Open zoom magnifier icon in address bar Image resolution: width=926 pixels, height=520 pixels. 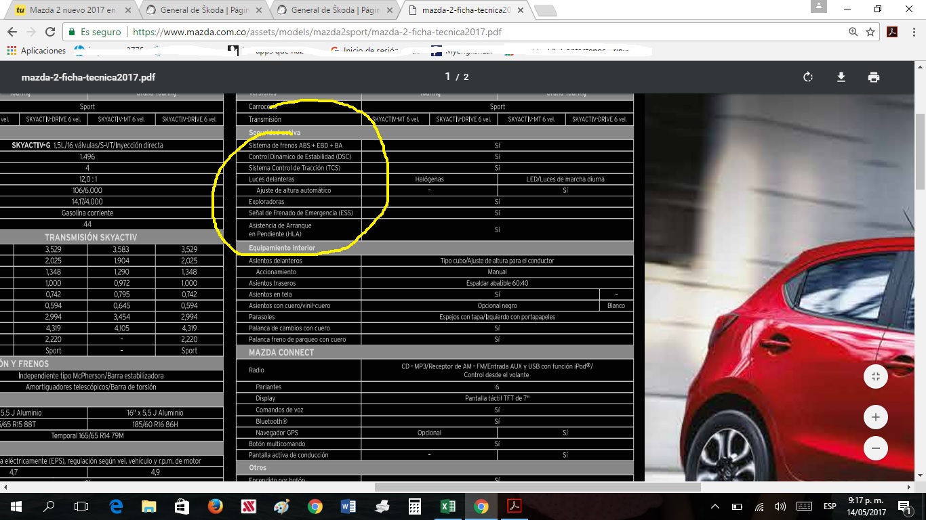click(853, 32)
